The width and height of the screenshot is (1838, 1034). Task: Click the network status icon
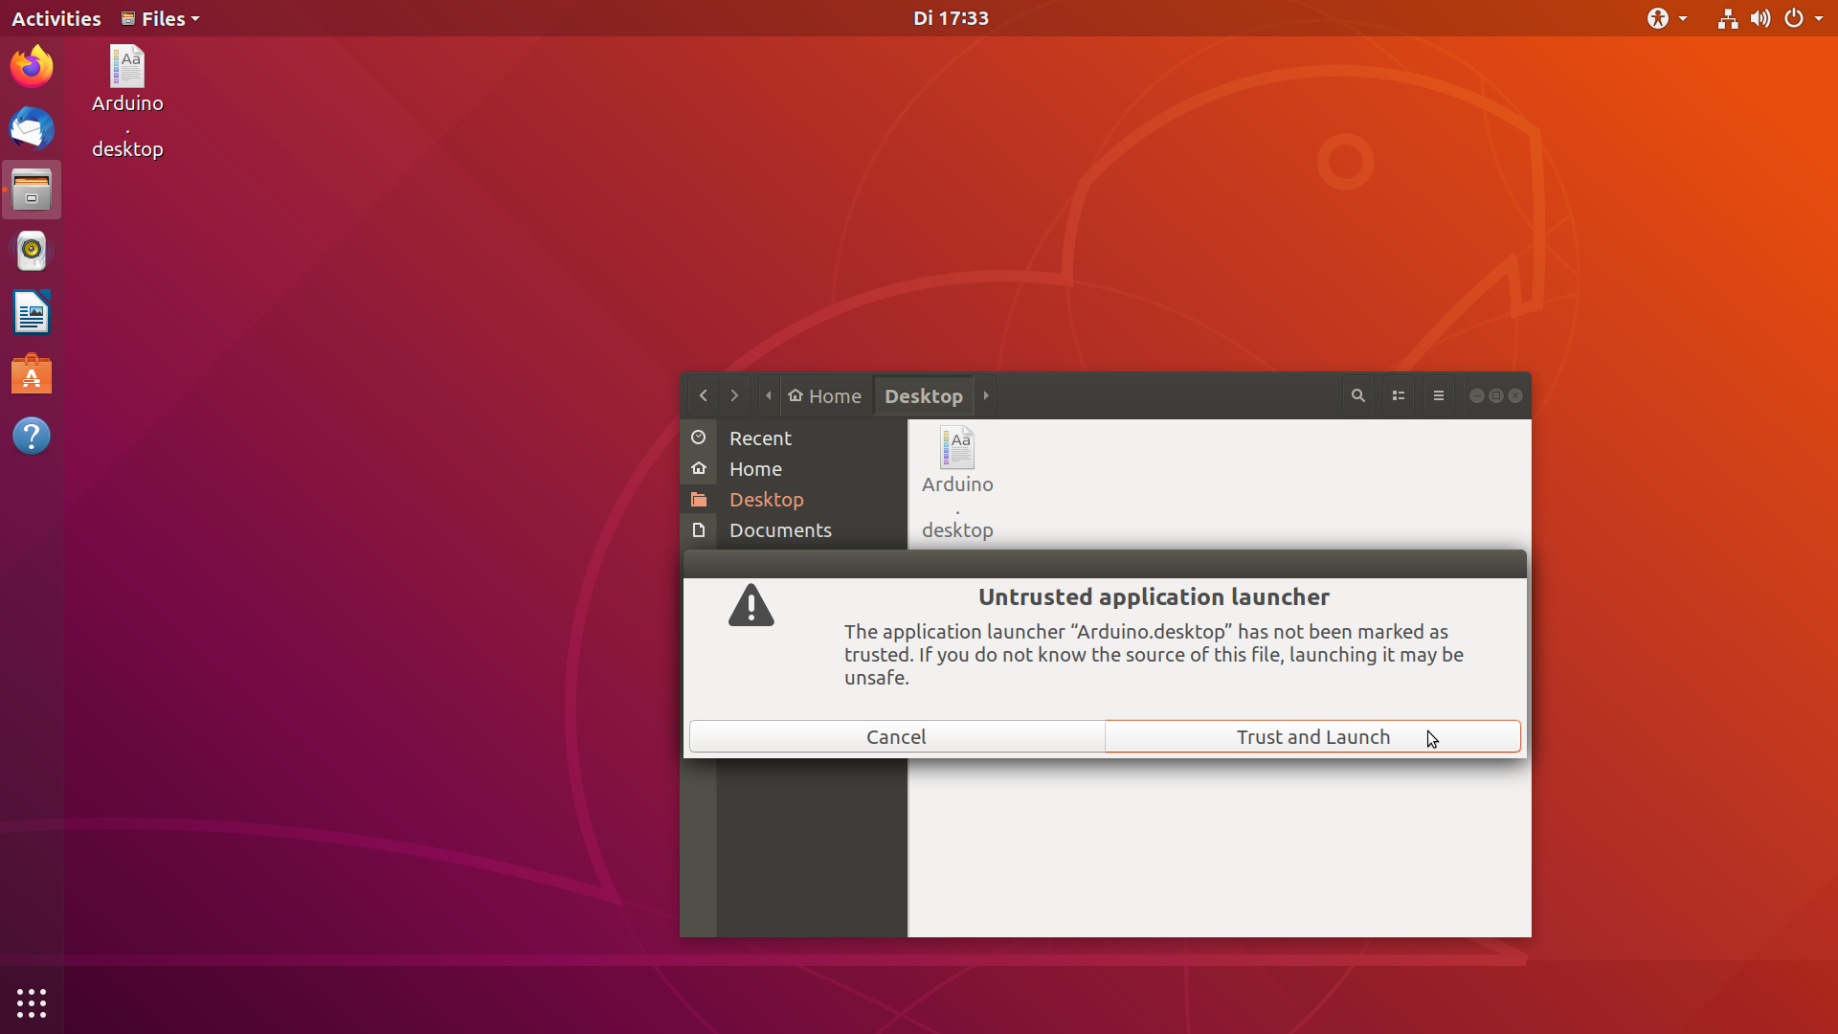click(x=1727, y=18)
